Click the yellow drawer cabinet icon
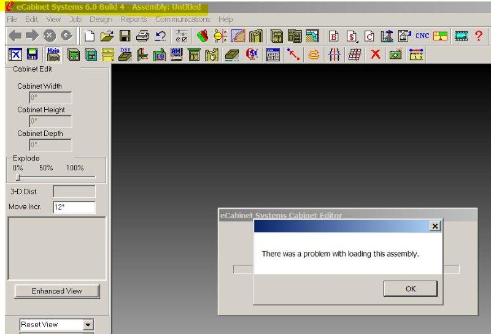Image resolution: width=491 pixels, height=334 pixels. 108,55
